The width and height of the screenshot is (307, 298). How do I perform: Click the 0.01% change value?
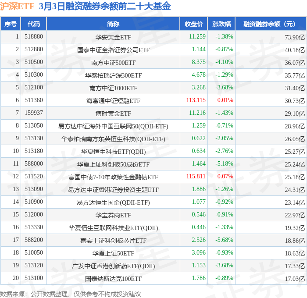tap(225, 100)
